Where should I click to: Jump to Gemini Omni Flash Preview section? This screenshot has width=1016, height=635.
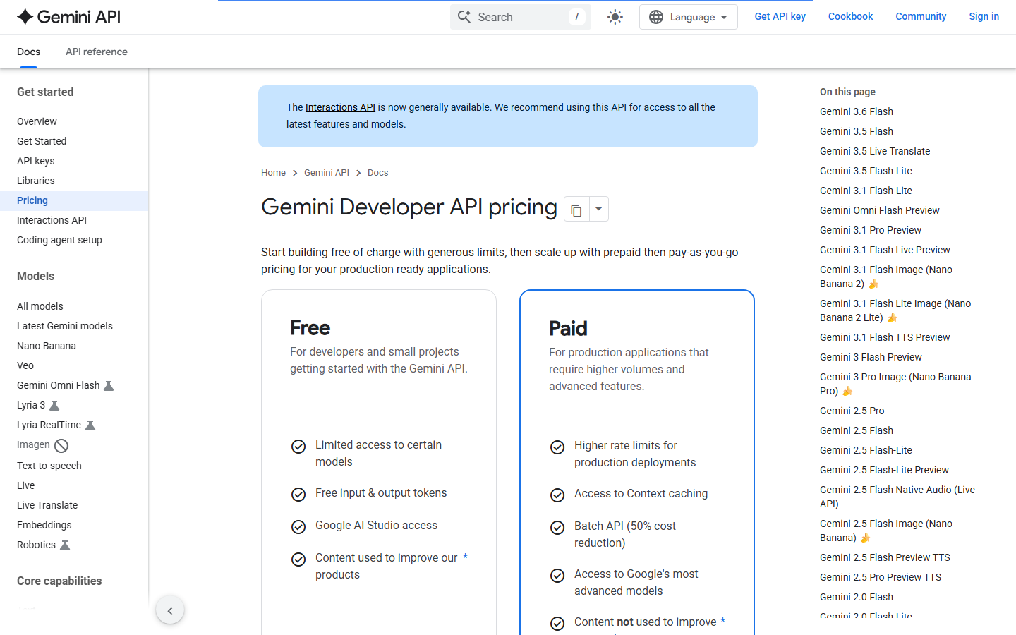coord(880,210)
